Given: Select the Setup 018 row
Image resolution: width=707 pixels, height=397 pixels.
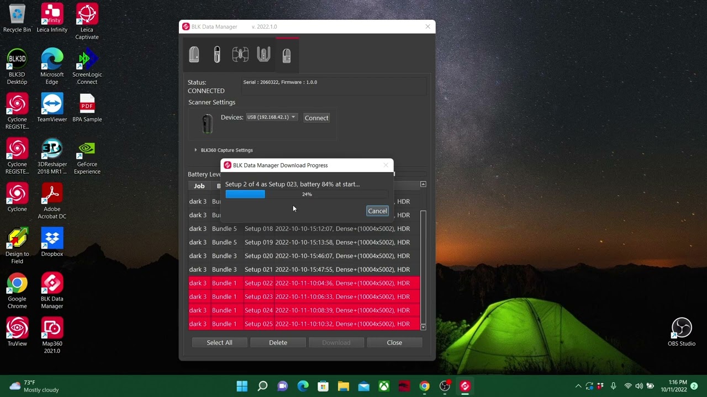Looking at the screenshot, I should coord(304,229).
